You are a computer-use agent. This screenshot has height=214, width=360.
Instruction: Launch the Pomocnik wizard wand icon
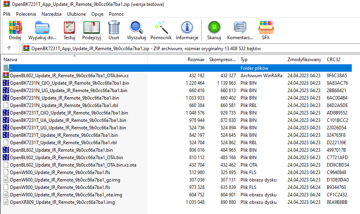click(x=161, y=27)
